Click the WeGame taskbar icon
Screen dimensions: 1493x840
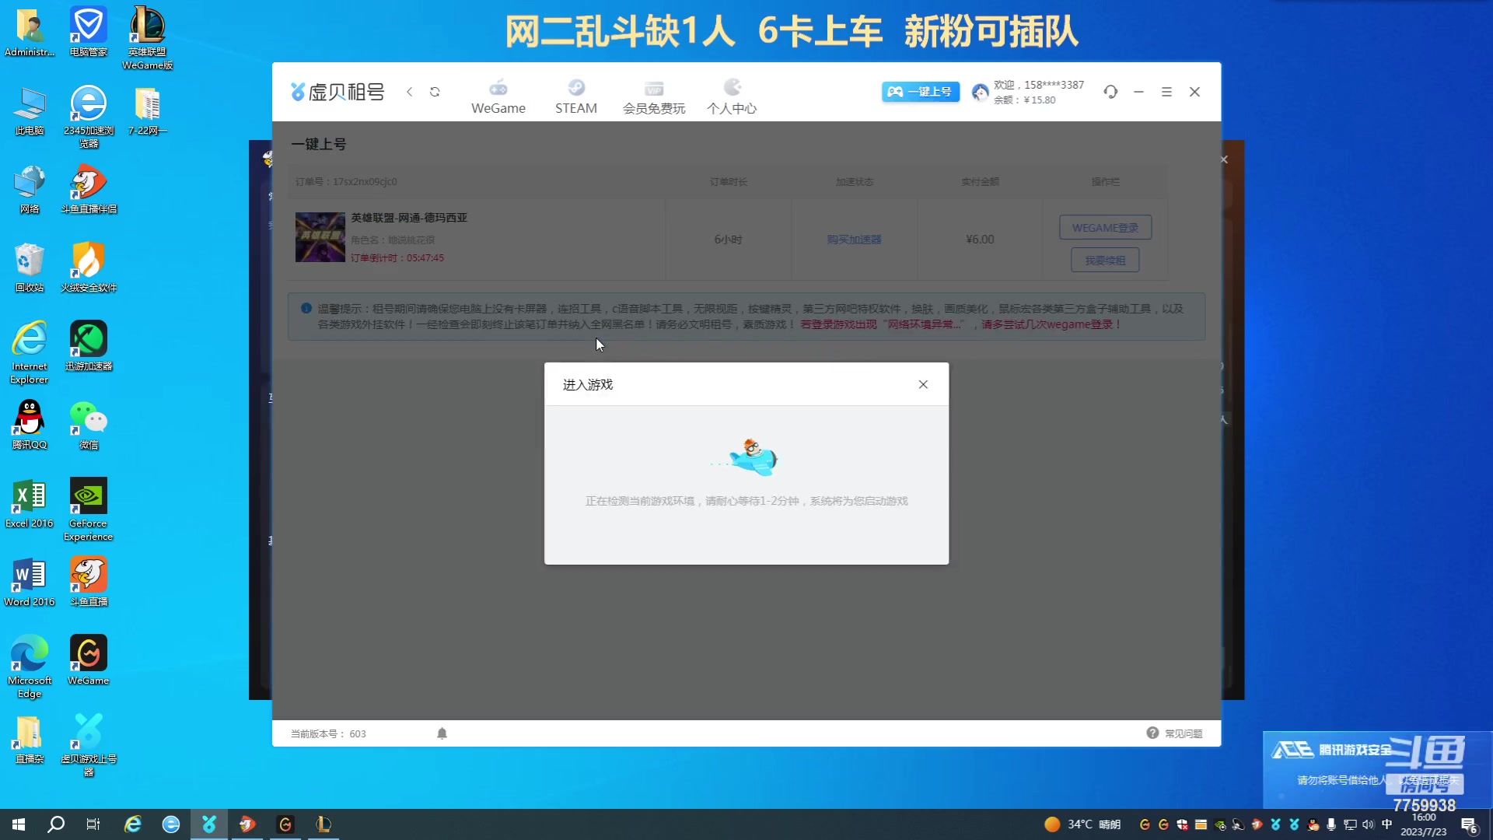(285, 824)
